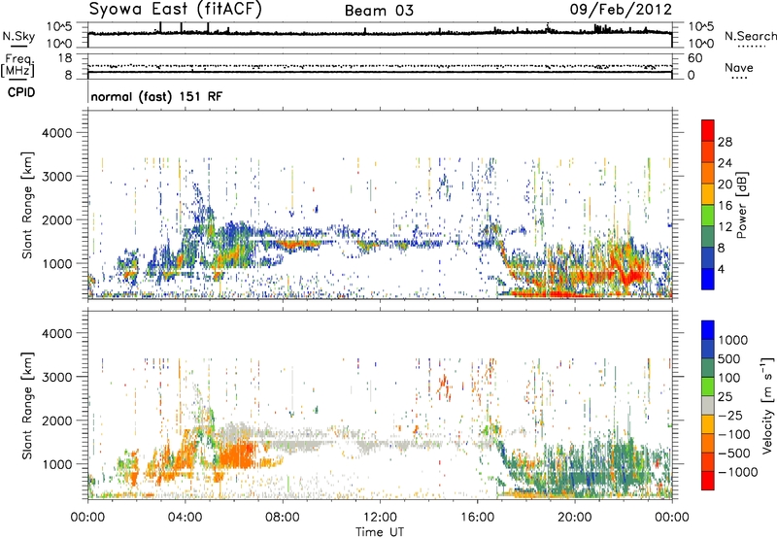Click the 'CPID' row label
Image resolution: width=777 pixels, height=538 pixels.
tap(21, 92)
